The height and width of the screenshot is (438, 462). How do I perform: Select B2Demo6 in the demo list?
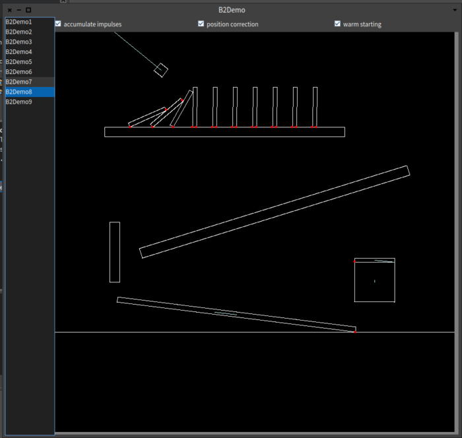click(30, 72)
